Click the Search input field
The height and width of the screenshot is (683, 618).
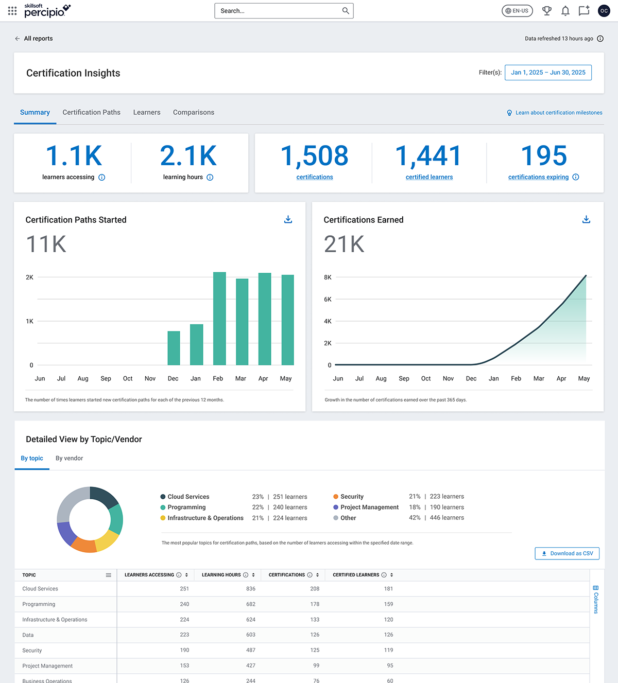pos(278,11)
